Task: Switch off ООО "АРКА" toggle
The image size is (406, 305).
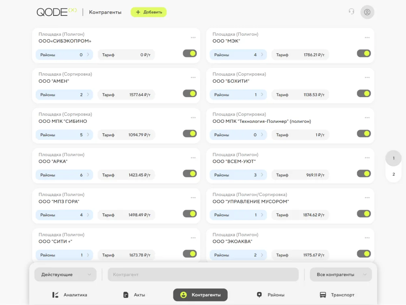Action: coord(190,174)
